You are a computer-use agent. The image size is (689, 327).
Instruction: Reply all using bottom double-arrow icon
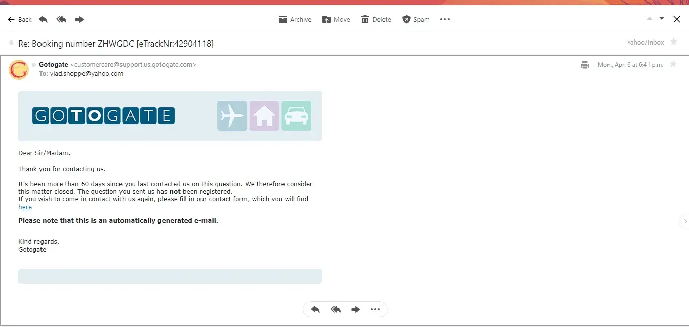[336, 309]
